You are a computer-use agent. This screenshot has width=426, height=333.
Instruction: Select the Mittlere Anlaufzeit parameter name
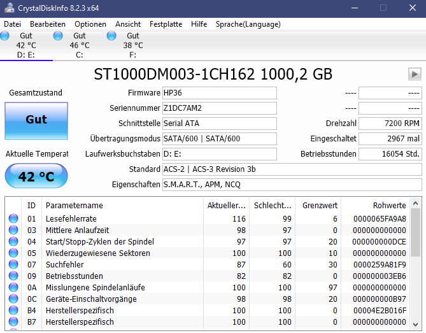(x=78, y=230)
